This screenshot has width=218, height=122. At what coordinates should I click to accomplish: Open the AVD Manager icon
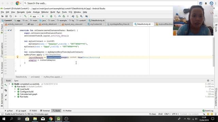77,16
